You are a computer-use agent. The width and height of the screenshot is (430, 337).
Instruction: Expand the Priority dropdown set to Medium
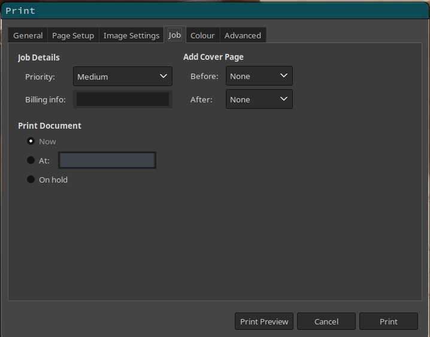pyautogui.click(x=122, y=77)
